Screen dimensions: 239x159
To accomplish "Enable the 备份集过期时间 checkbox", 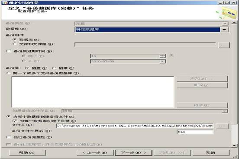I will [9, 51].
